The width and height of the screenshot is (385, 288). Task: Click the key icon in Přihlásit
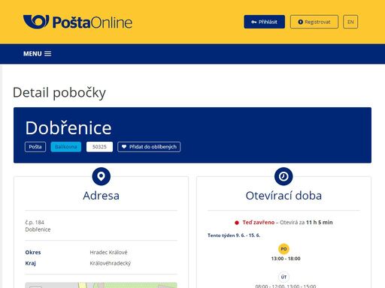coord(254,22)
